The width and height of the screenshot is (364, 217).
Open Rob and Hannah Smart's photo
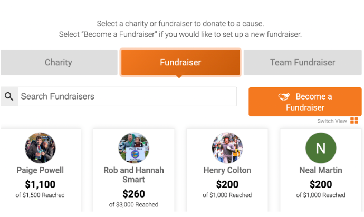133,148
